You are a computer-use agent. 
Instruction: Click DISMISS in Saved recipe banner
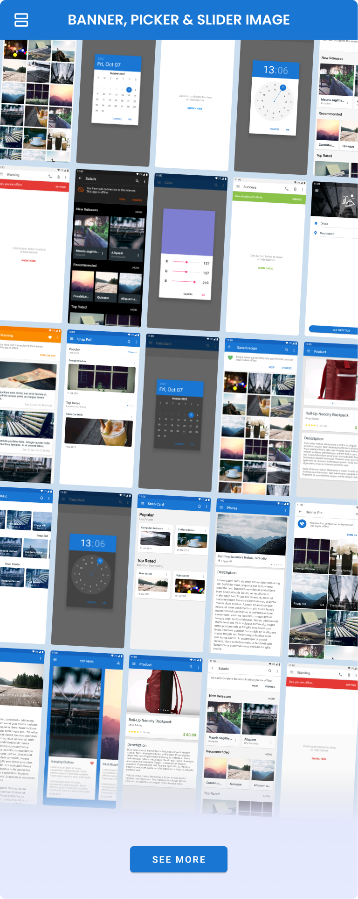click(x=287, y=368)
